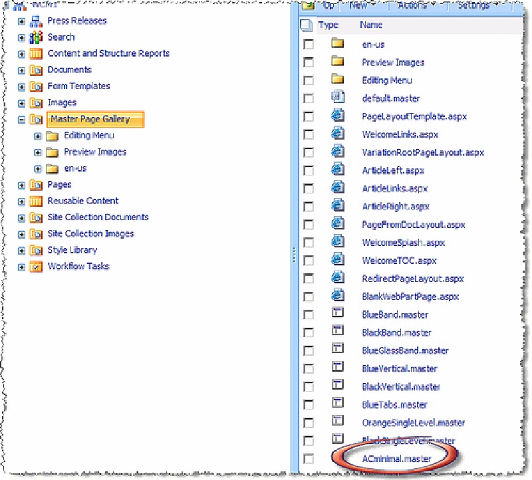Select the Search site icon in the tree
This screenshot has height=480, width=532.
click(x=37, y=37)
